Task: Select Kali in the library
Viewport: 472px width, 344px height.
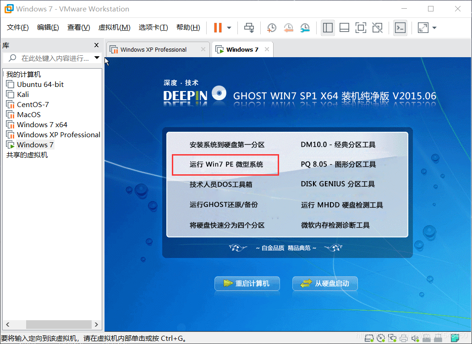Action: (x=23, y=95)
